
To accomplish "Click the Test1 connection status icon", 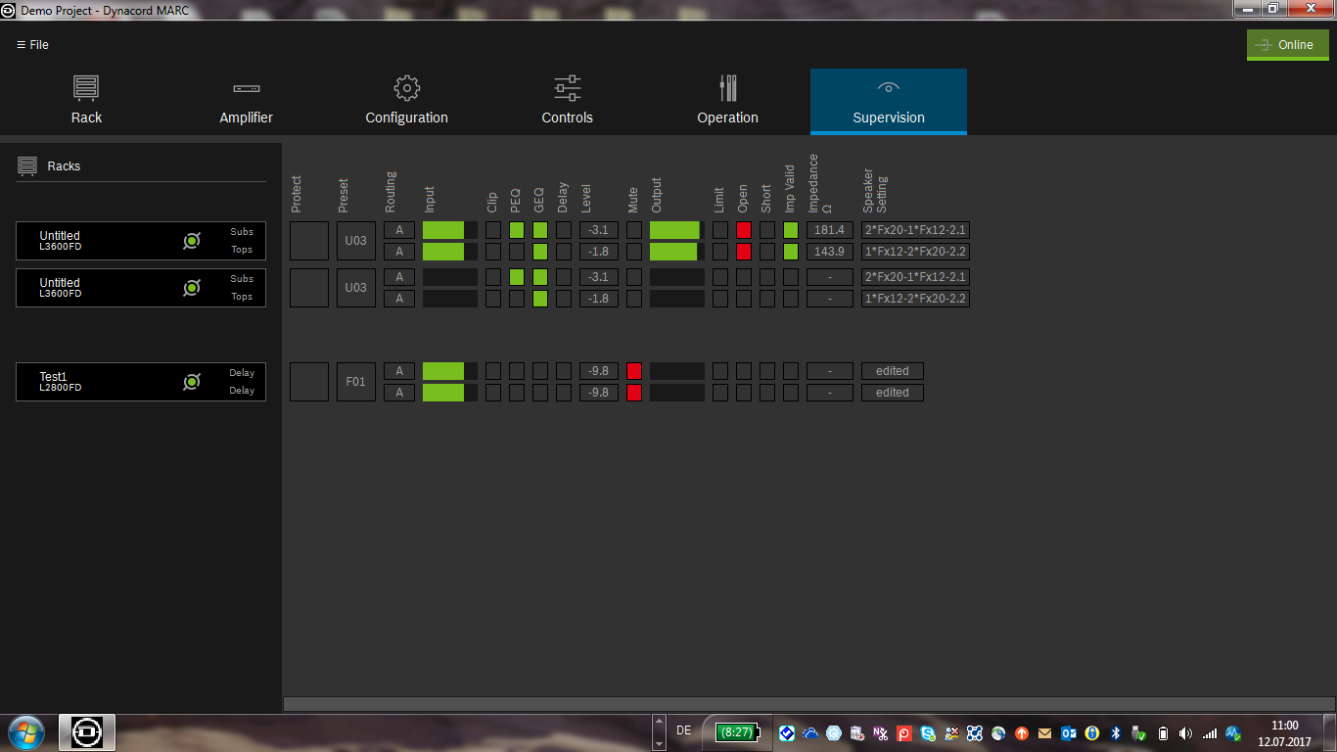I will point(192,382).
